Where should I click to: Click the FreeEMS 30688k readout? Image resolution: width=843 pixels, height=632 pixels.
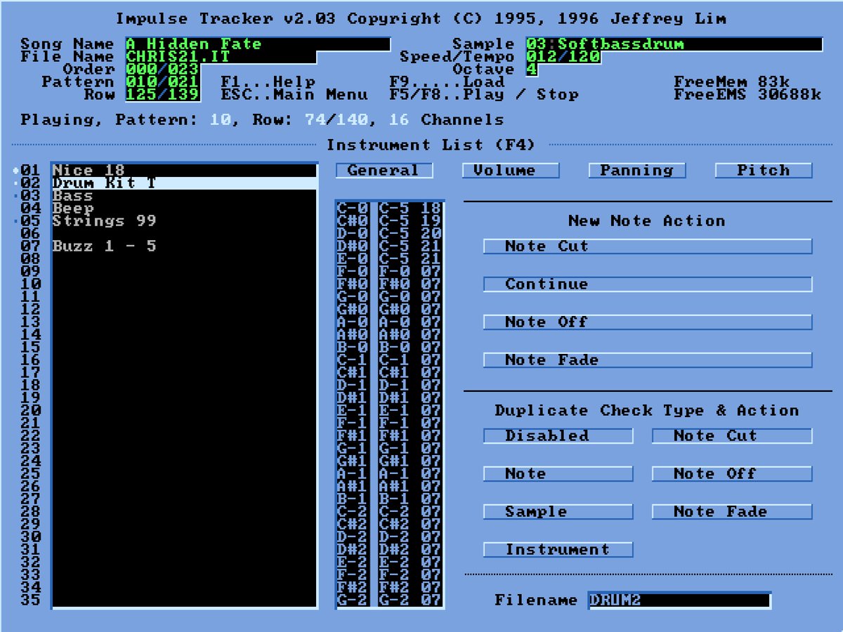(747, 95)
